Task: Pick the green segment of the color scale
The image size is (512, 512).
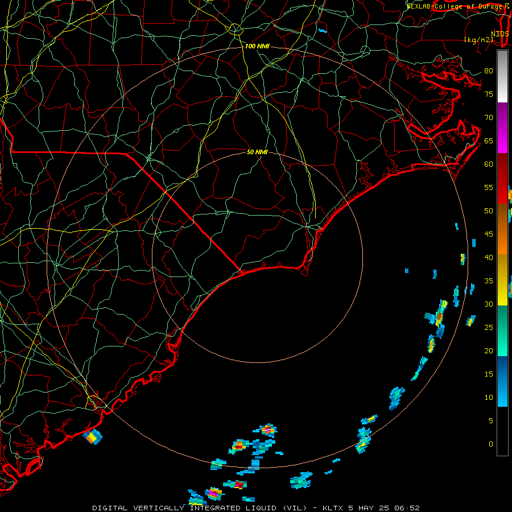Action: coord(502,331)
